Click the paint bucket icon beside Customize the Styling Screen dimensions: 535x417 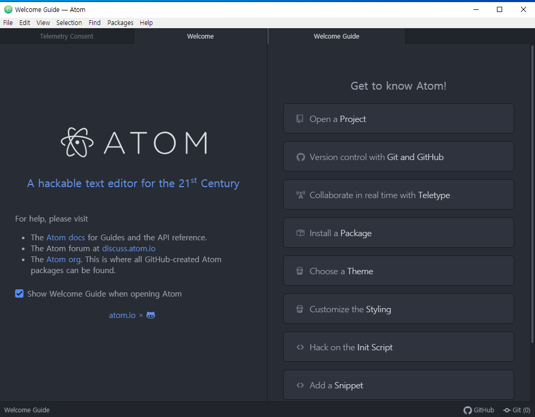[x=300, y=309]
